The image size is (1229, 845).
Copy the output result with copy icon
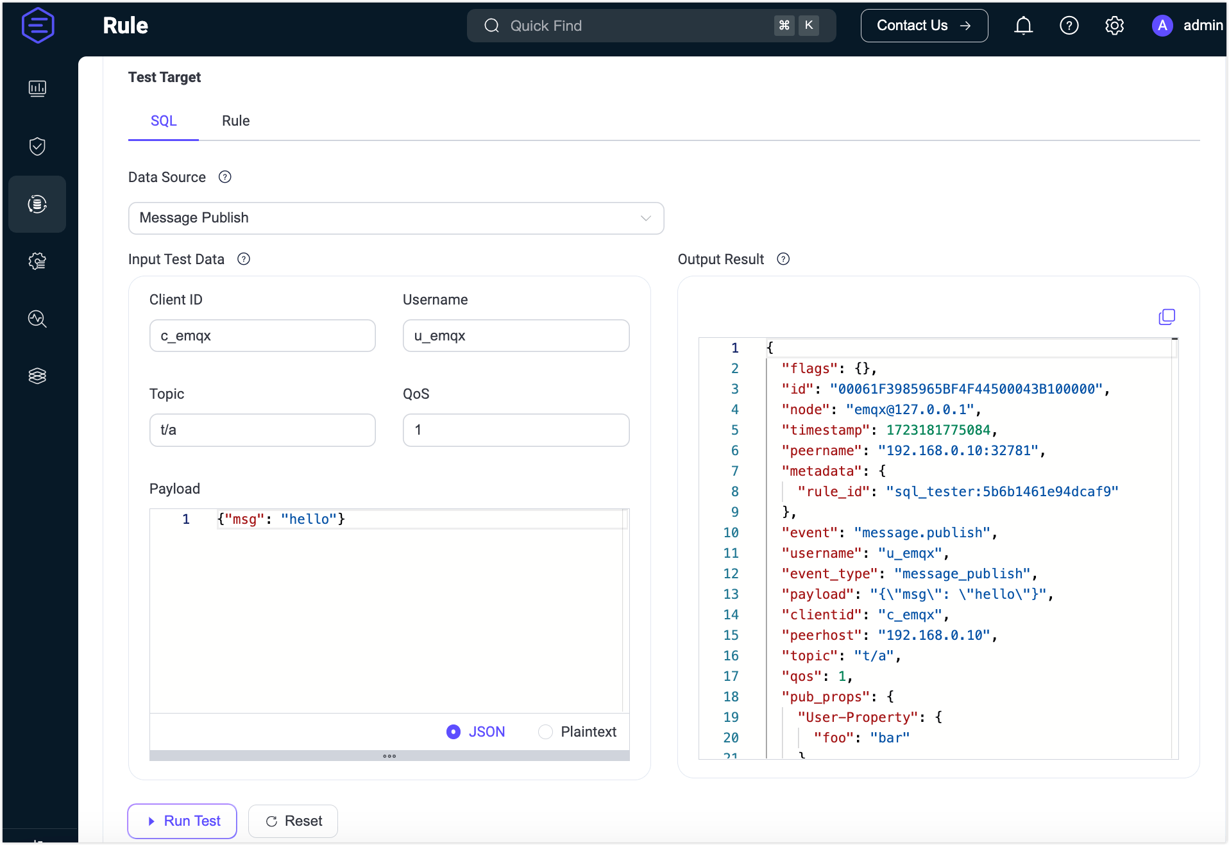coord(1166,317)
